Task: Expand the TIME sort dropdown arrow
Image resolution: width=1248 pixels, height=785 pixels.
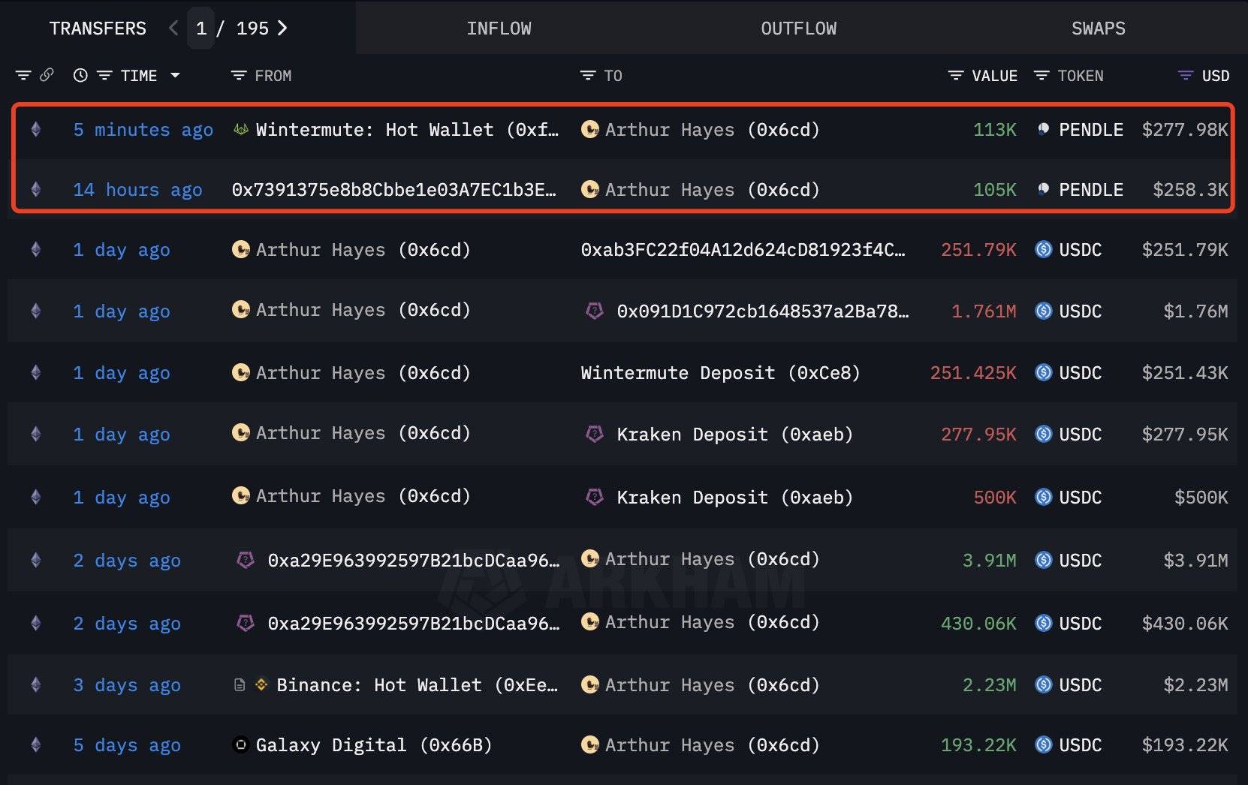Action: point(176,75)
